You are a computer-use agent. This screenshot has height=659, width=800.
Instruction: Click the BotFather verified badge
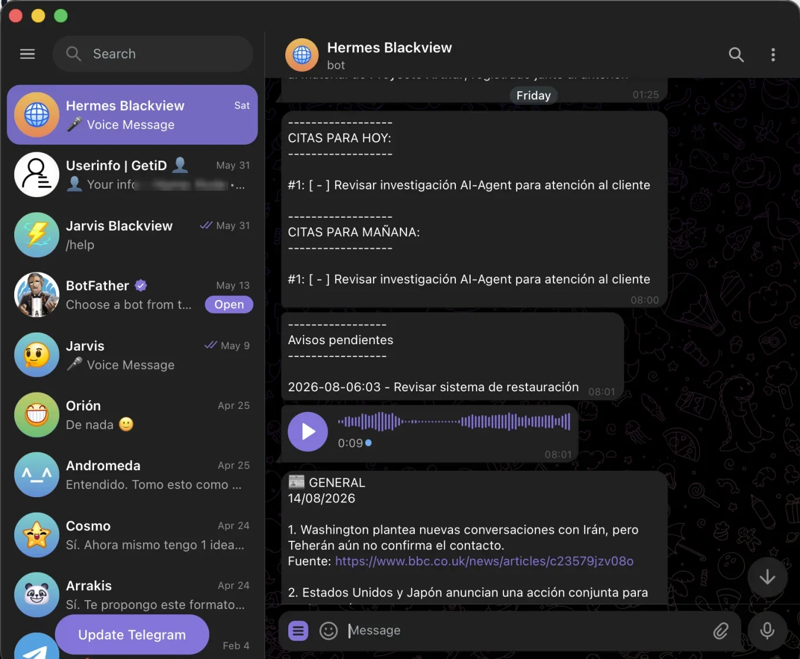[x=141, y=286]
